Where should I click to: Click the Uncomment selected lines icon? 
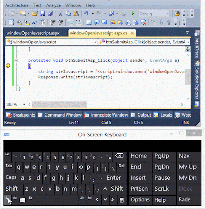point(78,22)
